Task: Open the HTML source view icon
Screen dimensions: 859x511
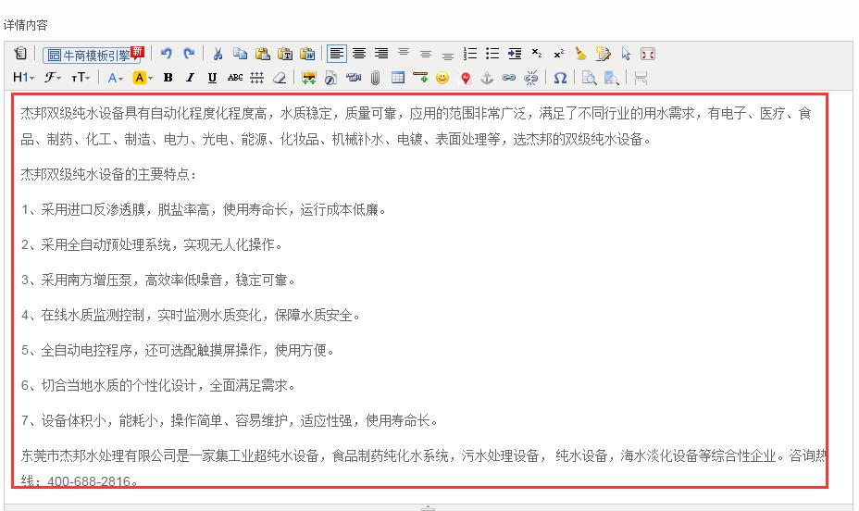Action: pyautogui.click(x=20, y=54)
